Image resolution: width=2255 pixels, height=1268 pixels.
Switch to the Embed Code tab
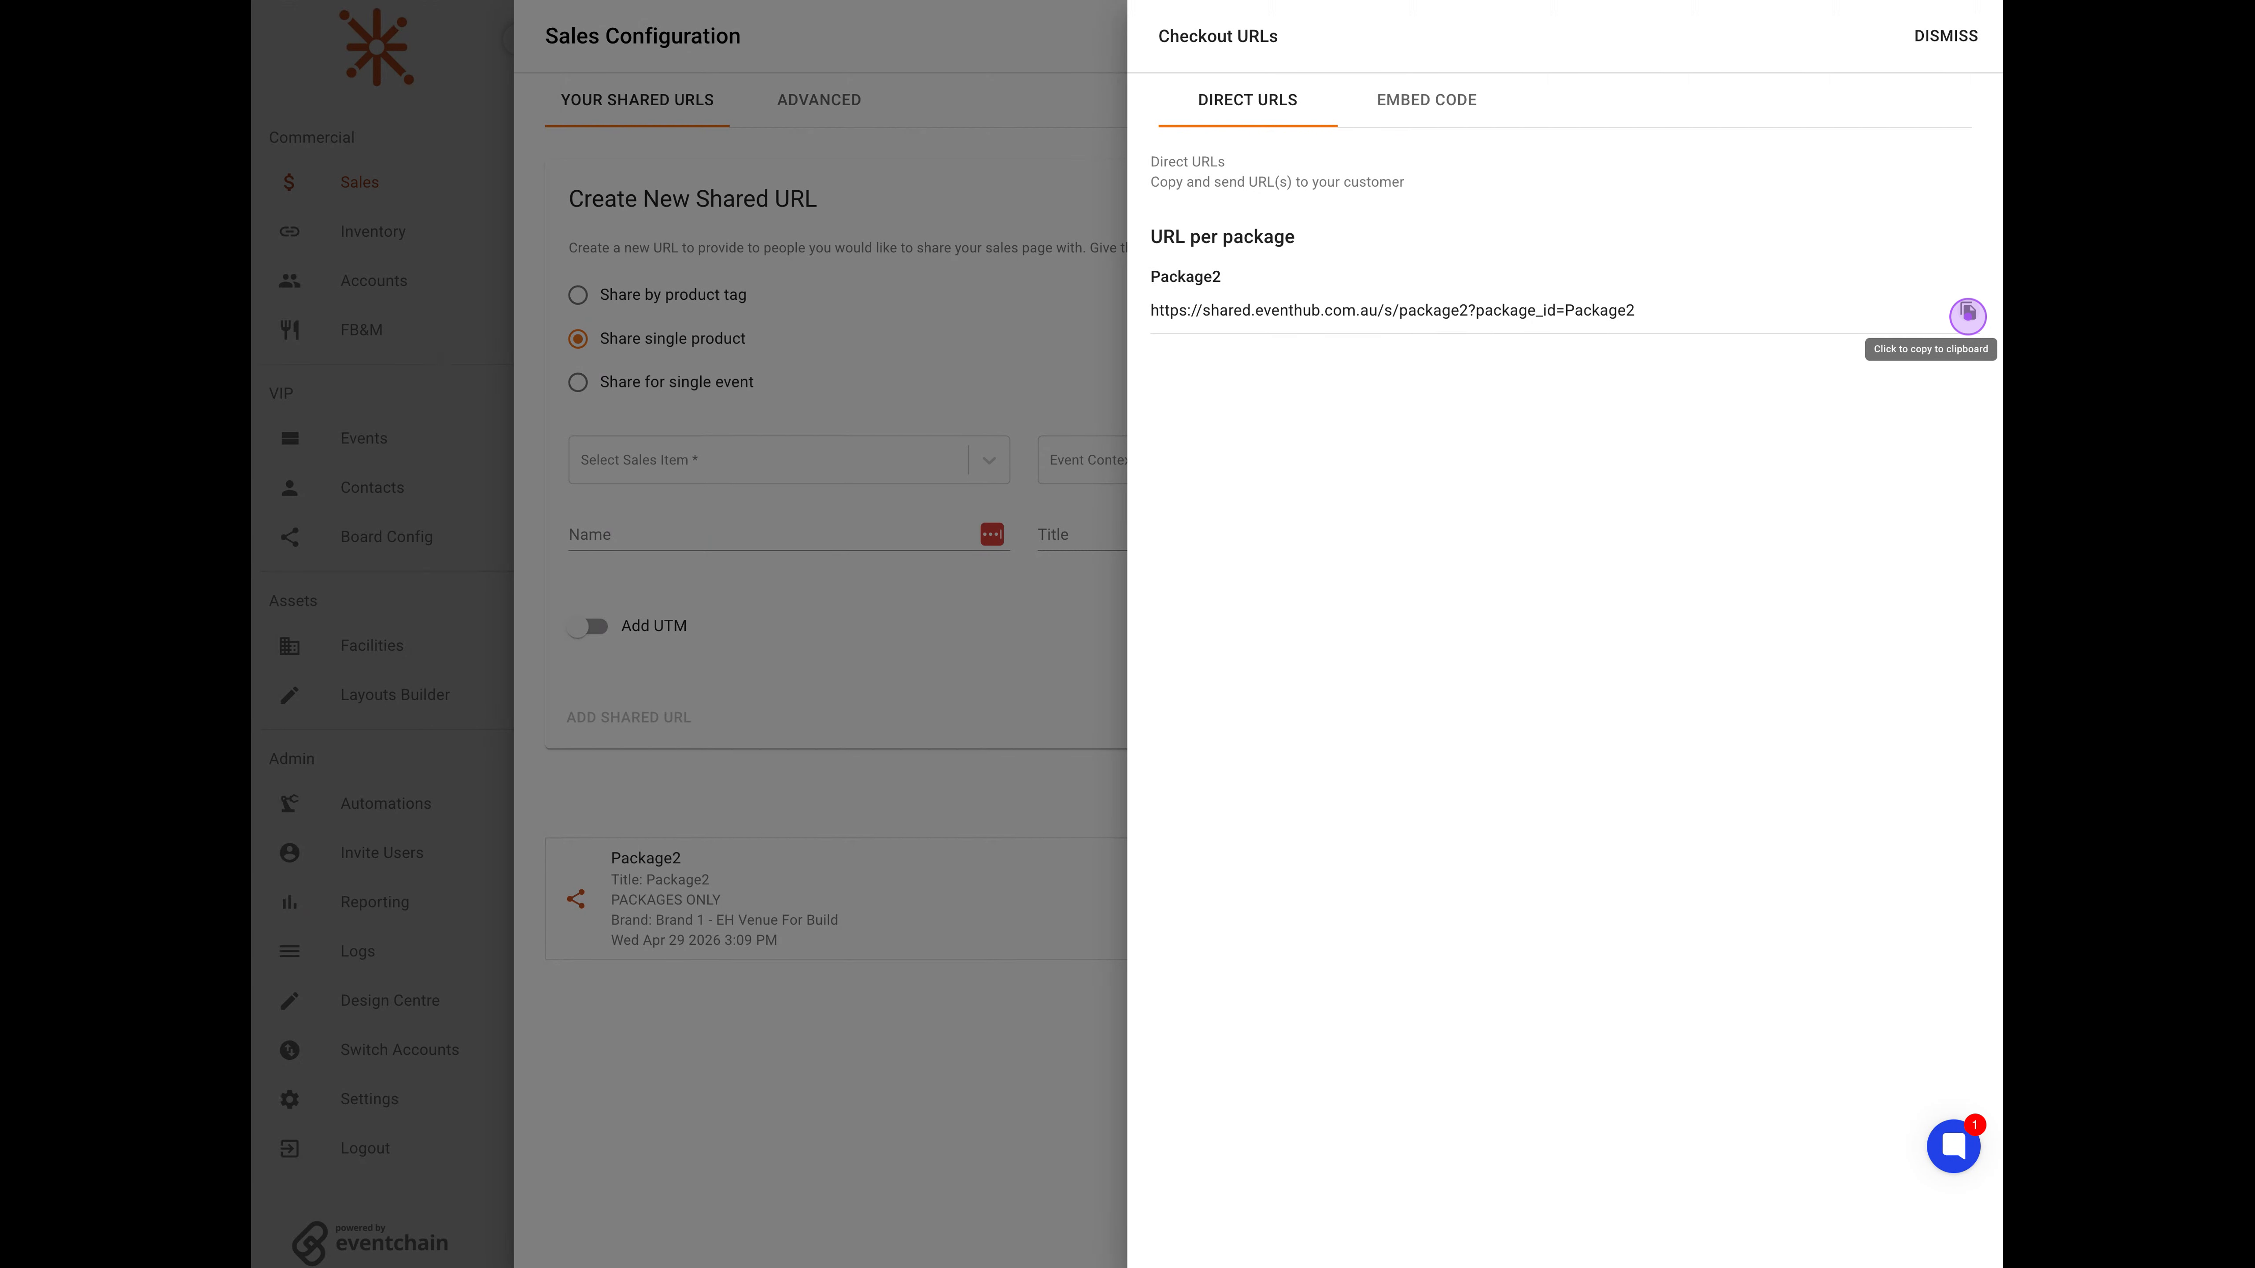coord(1427,100)
